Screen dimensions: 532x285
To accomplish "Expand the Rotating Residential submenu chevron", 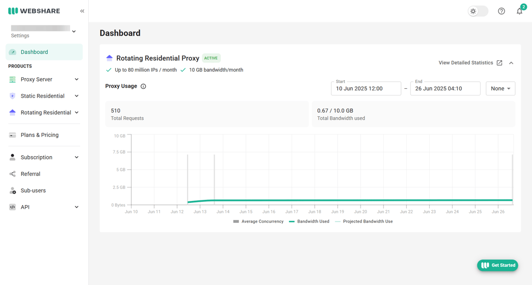I will (77, 113).
